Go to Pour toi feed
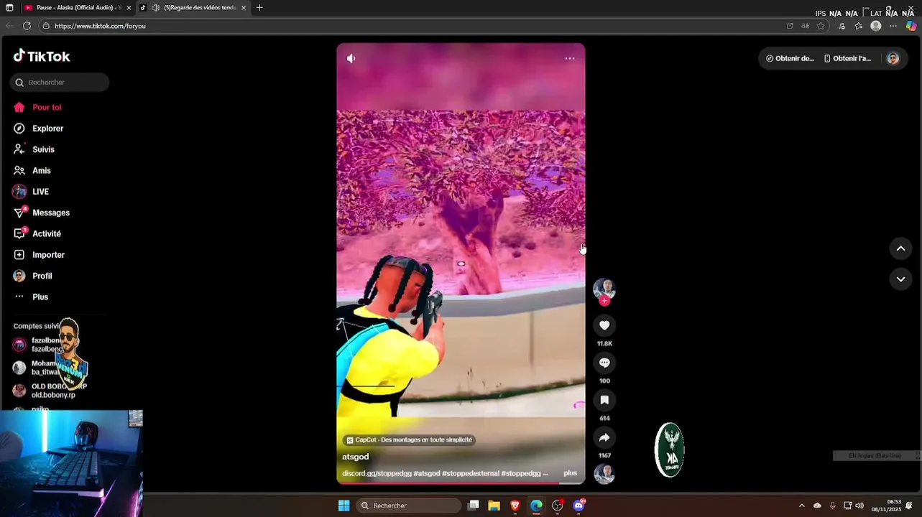 click(x=37, y=108)
